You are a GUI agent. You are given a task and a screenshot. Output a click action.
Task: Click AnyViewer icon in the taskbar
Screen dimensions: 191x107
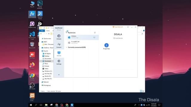72,105
